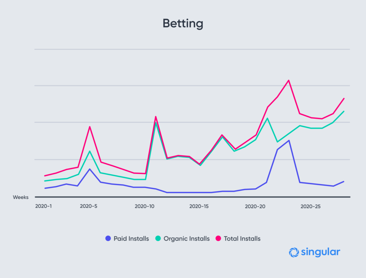
Task: Click the Total Installs peak near 2020-5
Action: point(90,127)
